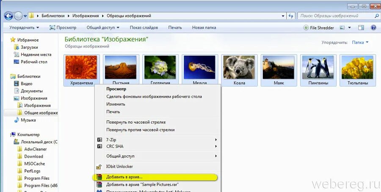Select the Изображения library node
Screen dimensions: 381x192
(x=30, y=98)
